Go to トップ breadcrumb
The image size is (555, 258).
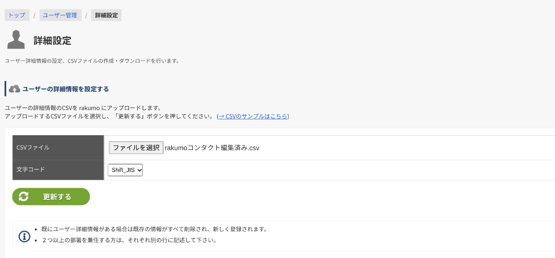coord(17,15)
